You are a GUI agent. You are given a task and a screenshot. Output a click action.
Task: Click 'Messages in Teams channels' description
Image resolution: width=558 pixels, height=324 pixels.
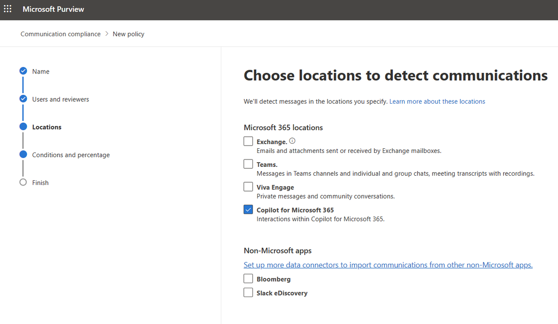click(x=396, y=173)
